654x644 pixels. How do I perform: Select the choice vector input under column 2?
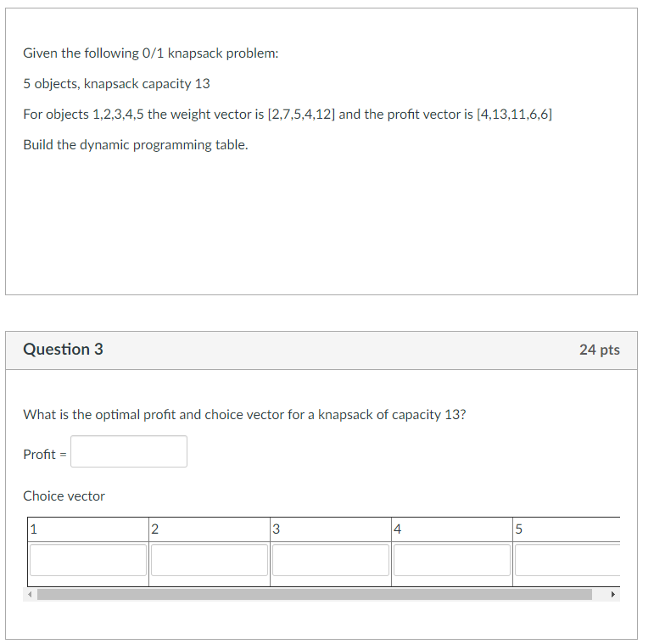pos(210,560)
